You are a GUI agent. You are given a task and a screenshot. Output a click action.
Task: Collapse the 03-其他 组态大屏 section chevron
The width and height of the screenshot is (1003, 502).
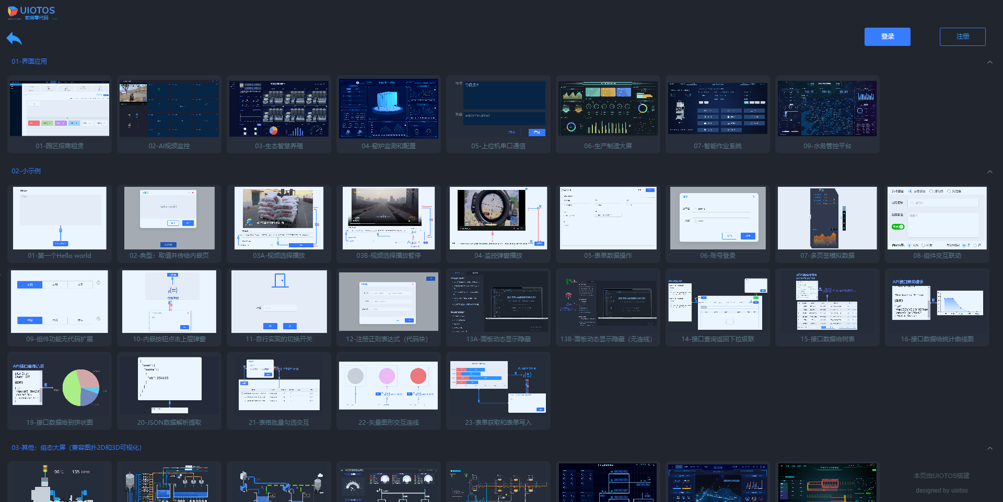click(989, 448)
